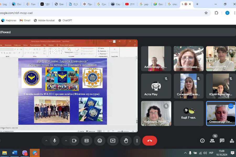Click the "Ещё 7 чел." participants tile

click(x=189, y=113)
